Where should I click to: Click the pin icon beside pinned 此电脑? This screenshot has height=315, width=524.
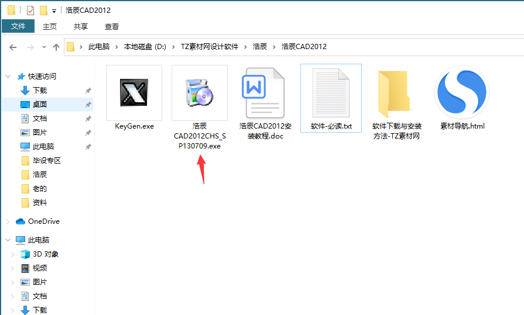click(88, 147)
